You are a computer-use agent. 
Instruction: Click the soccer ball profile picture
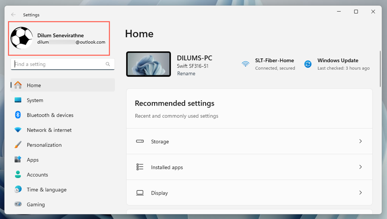tap(22, 38)
